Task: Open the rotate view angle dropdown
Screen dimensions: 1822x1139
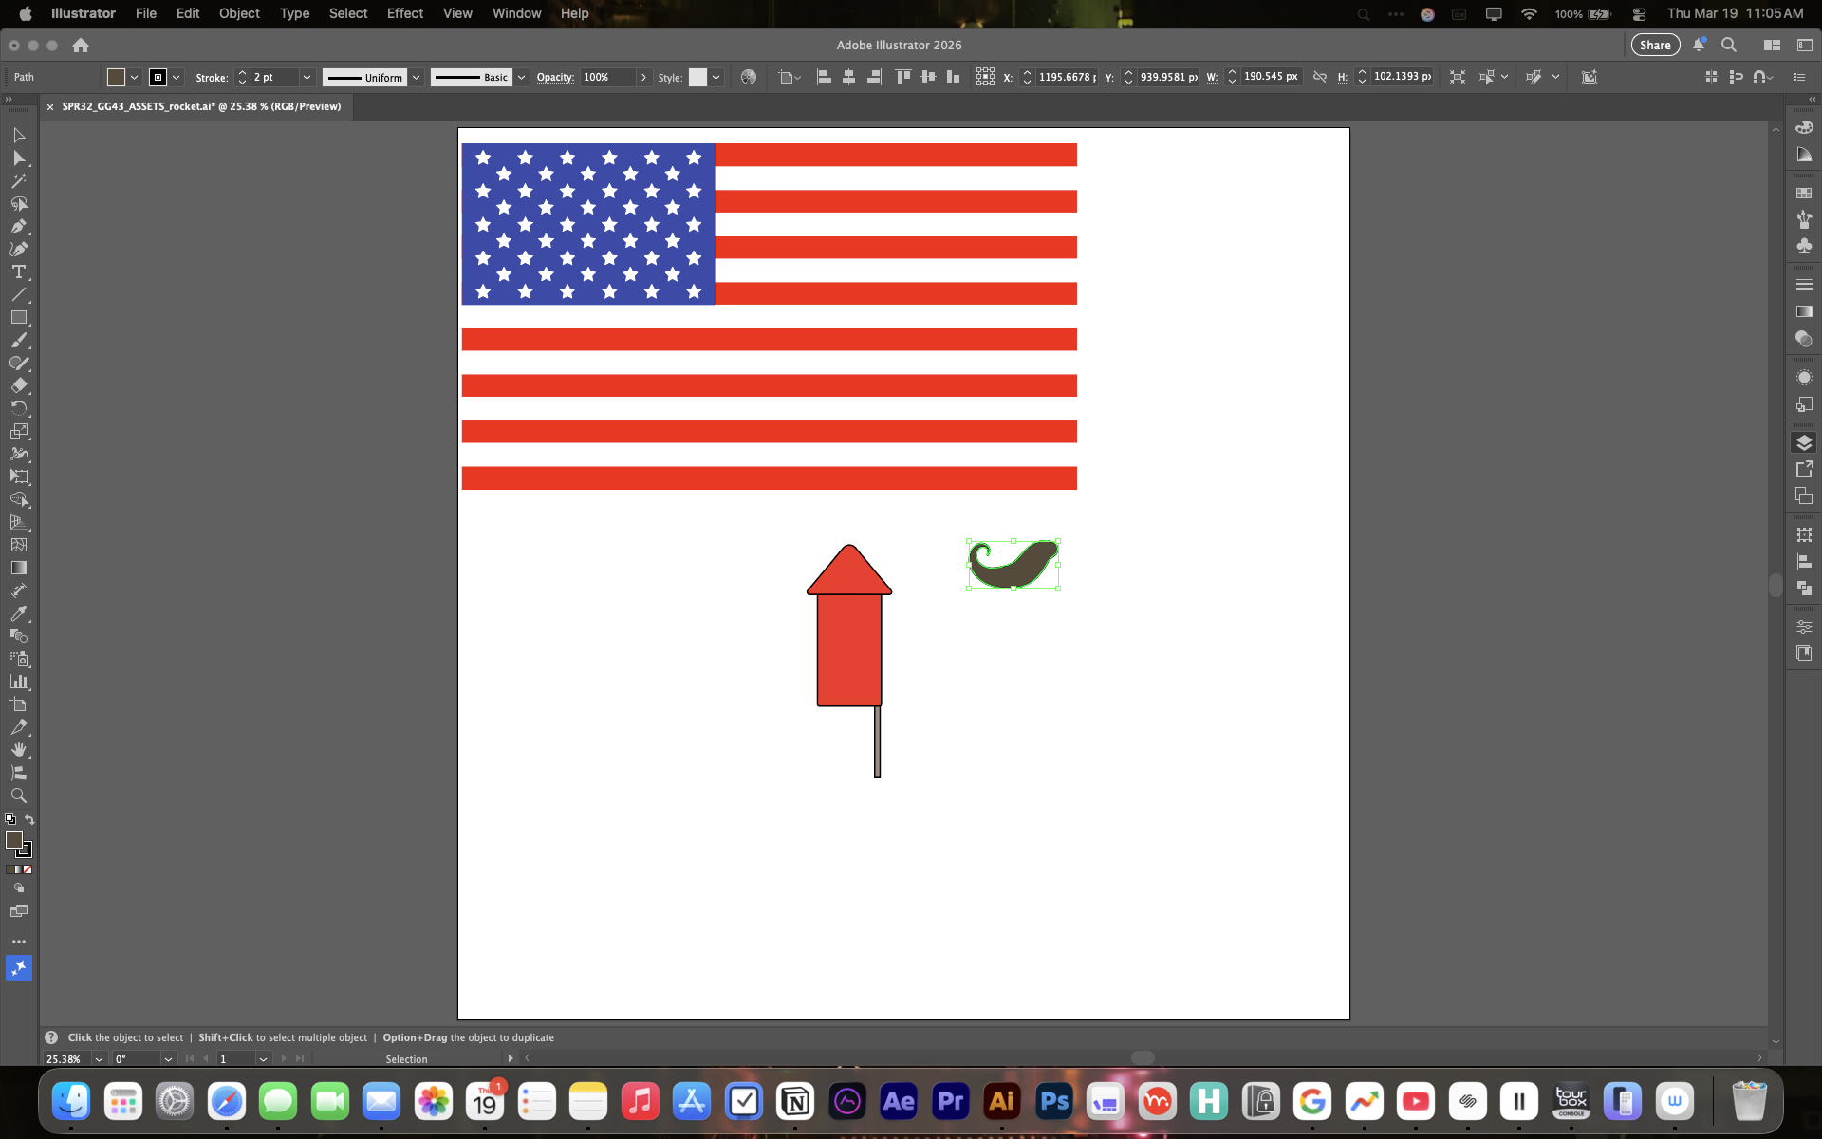Action: pos(168,1059)
